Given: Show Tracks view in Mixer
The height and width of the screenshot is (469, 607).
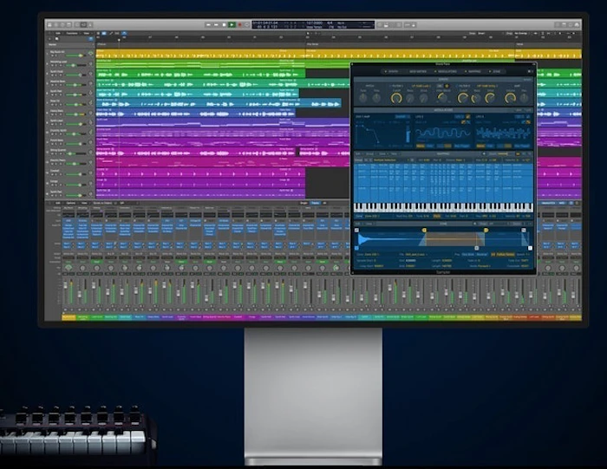Looking at the screenshot, I should 316,203.
